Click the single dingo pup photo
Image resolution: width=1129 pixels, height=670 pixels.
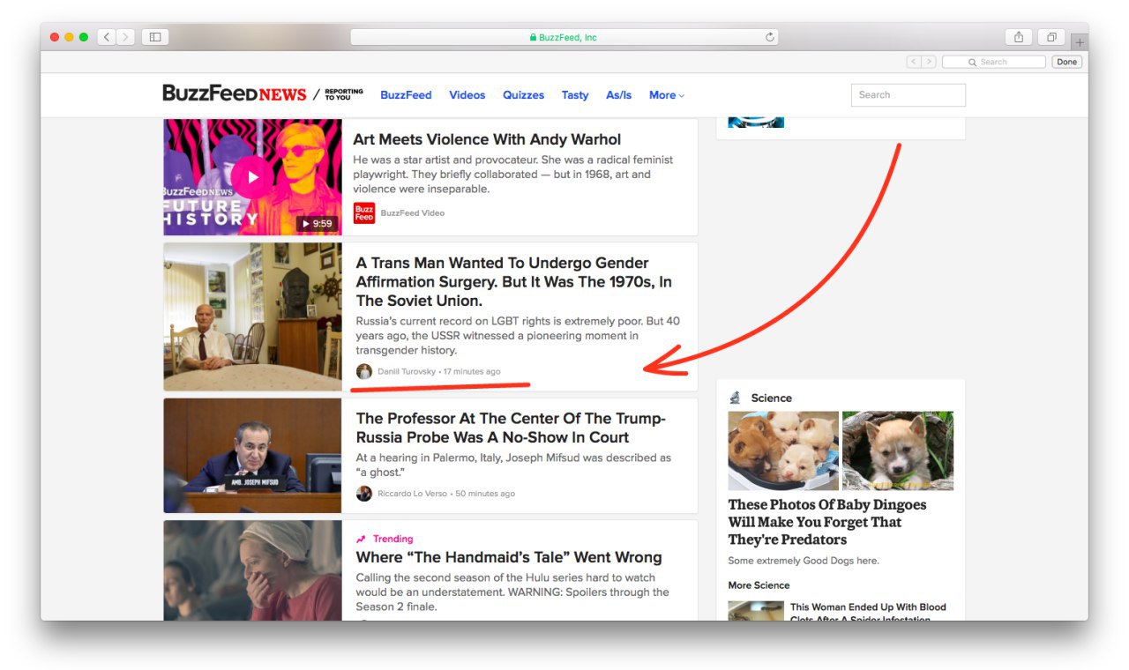[x=898, y=450]
